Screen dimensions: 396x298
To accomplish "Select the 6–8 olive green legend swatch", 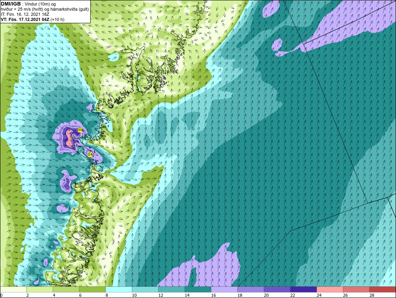I will [92, 289].
